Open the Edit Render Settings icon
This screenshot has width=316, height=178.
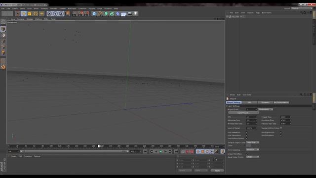(86, 14)
